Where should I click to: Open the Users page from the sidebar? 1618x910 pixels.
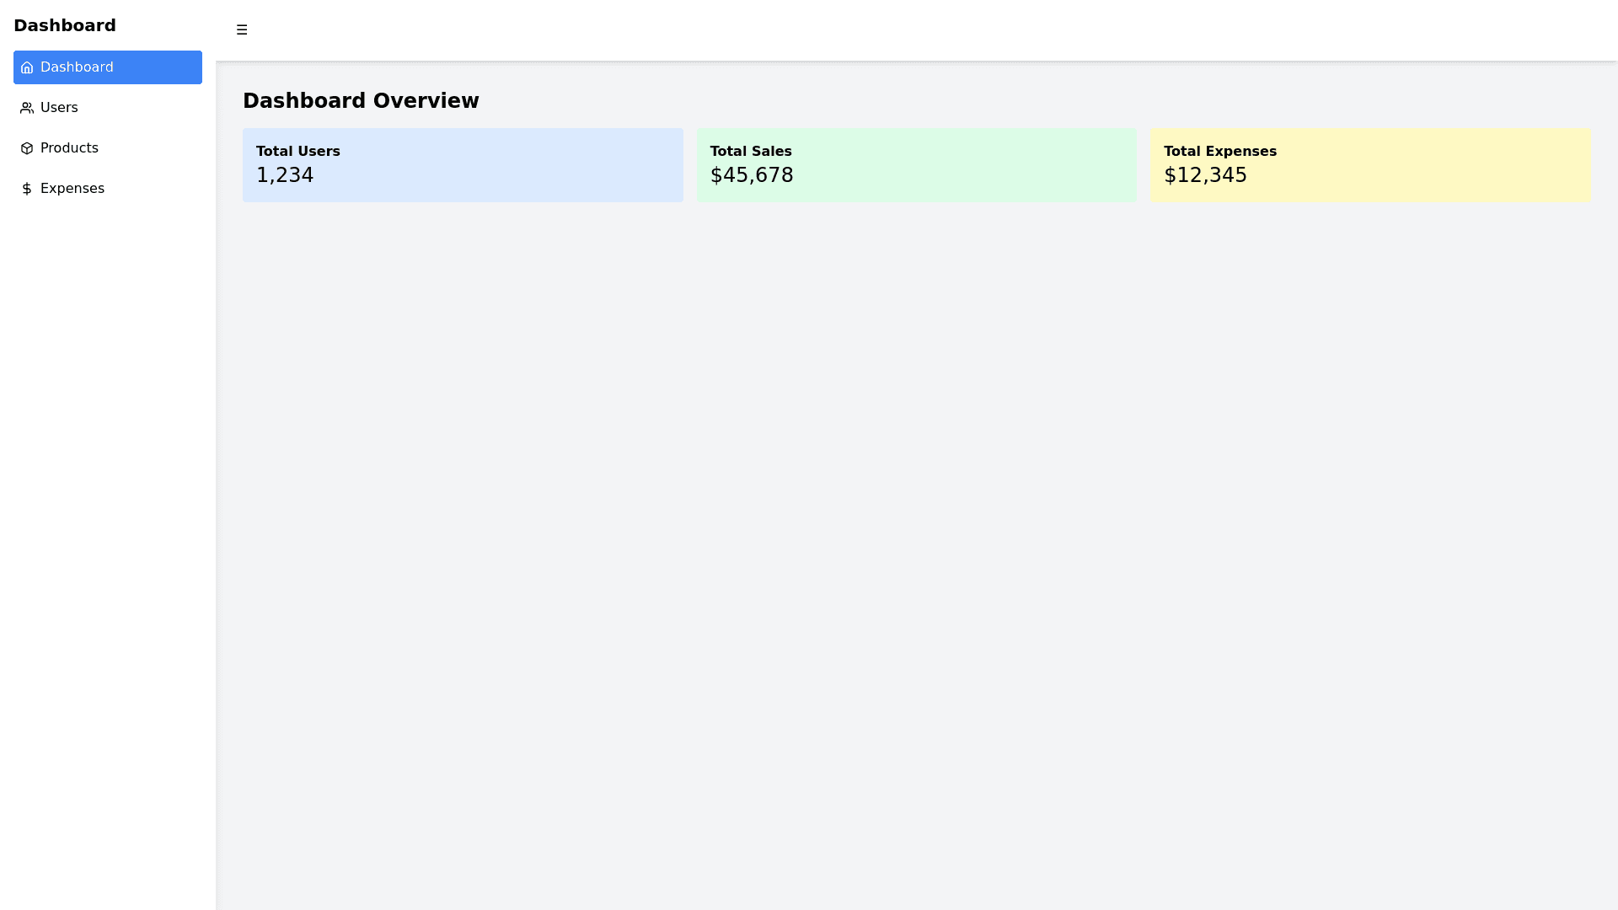tap(59, 108)
